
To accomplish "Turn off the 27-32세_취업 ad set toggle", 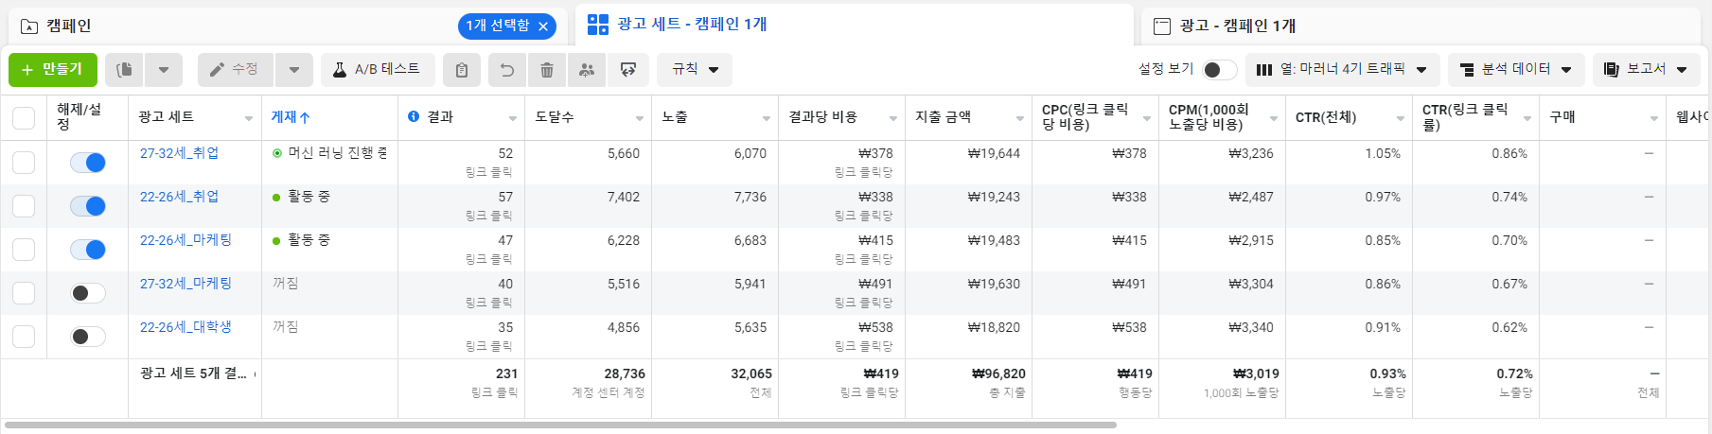I will point(88,163).
